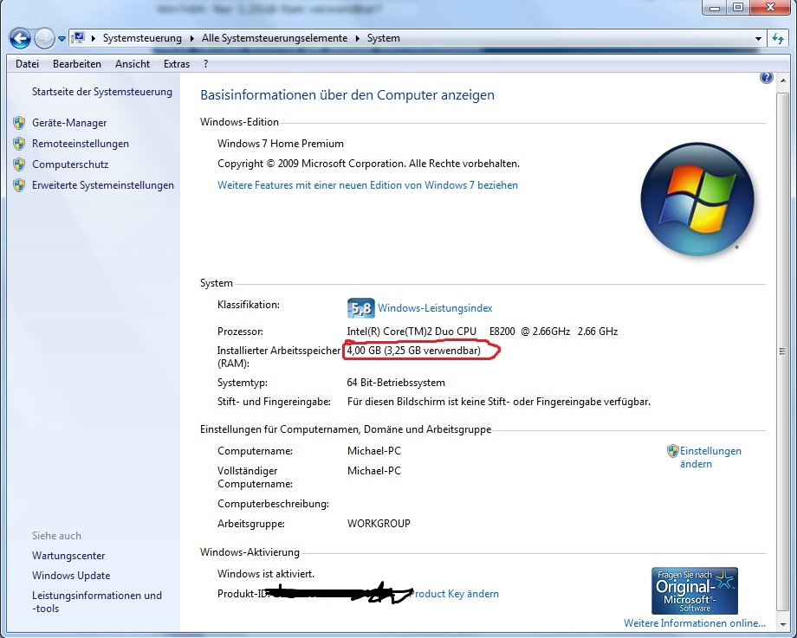Viewport: 797px width, 638px height.
Task: Click the computer icon in address bar
Action: tap(78, 37)
